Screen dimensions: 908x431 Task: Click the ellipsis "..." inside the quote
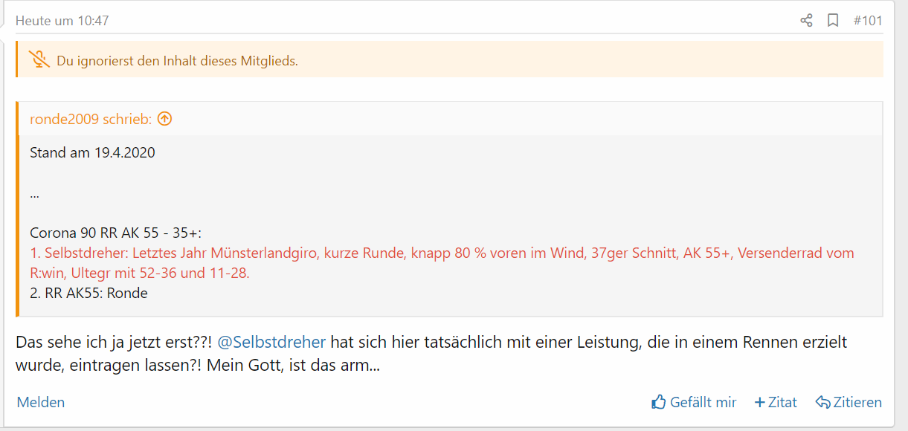pos(35,194)
